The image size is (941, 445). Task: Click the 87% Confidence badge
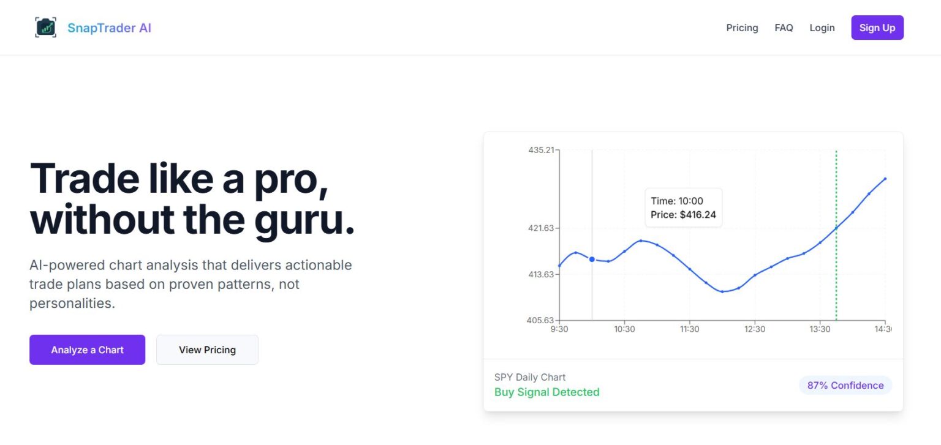tap(845, 385)
